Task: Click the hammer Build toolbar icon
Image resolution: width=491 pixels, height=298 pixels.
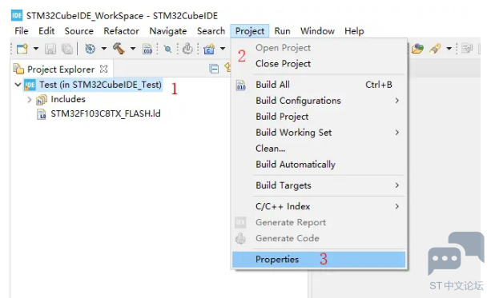Action: (119, 49)
